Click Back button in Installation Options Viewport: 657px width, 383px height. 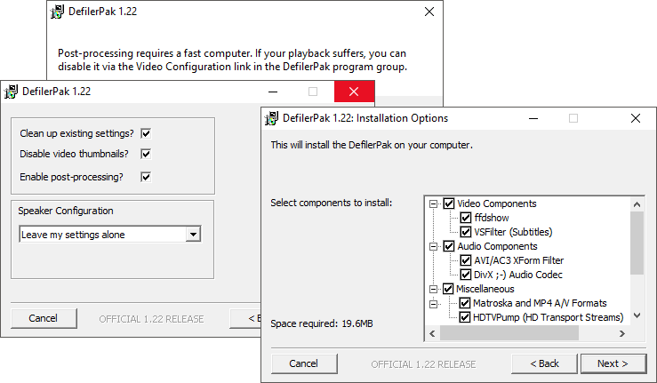coord(544,363)
